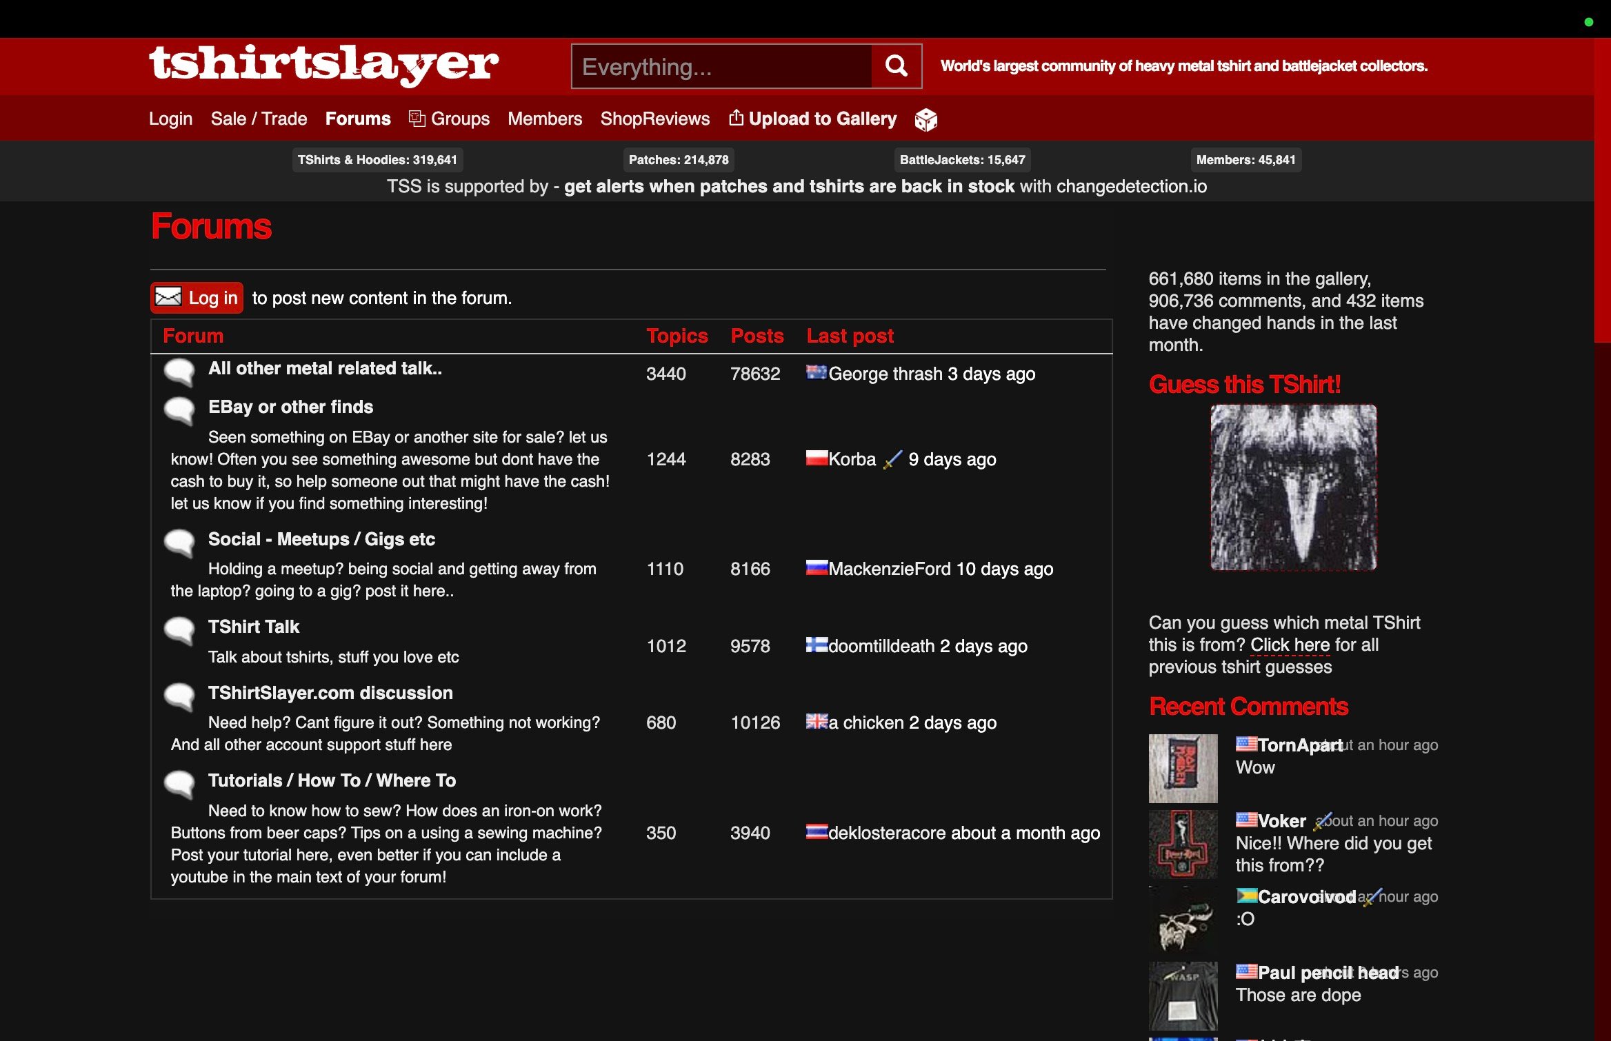1611x1041 pixels.
Task: Click the Recent Comments heading
Action: pyautogui.click(x=1248, y=707)
